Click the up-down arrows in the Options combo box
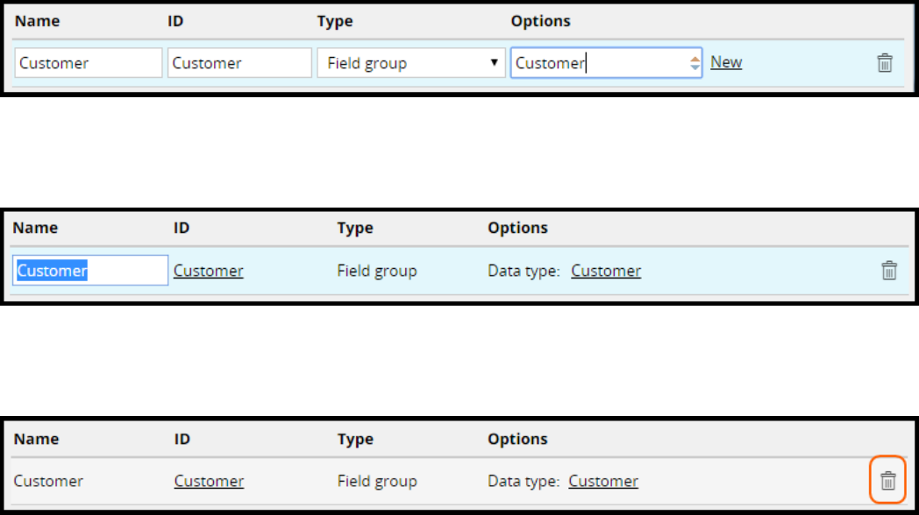Image resolution: width=919 pixels, height=515 pixels. point(695,63)
